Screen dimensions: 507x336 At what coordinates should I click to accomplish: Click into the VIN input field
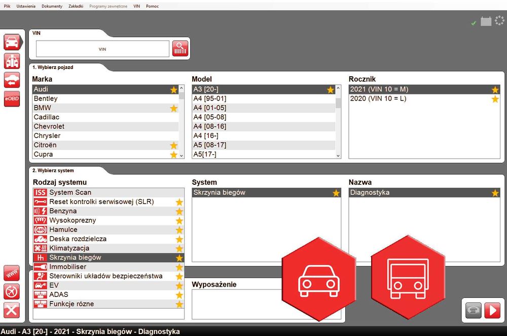click(x=102, y=49)
